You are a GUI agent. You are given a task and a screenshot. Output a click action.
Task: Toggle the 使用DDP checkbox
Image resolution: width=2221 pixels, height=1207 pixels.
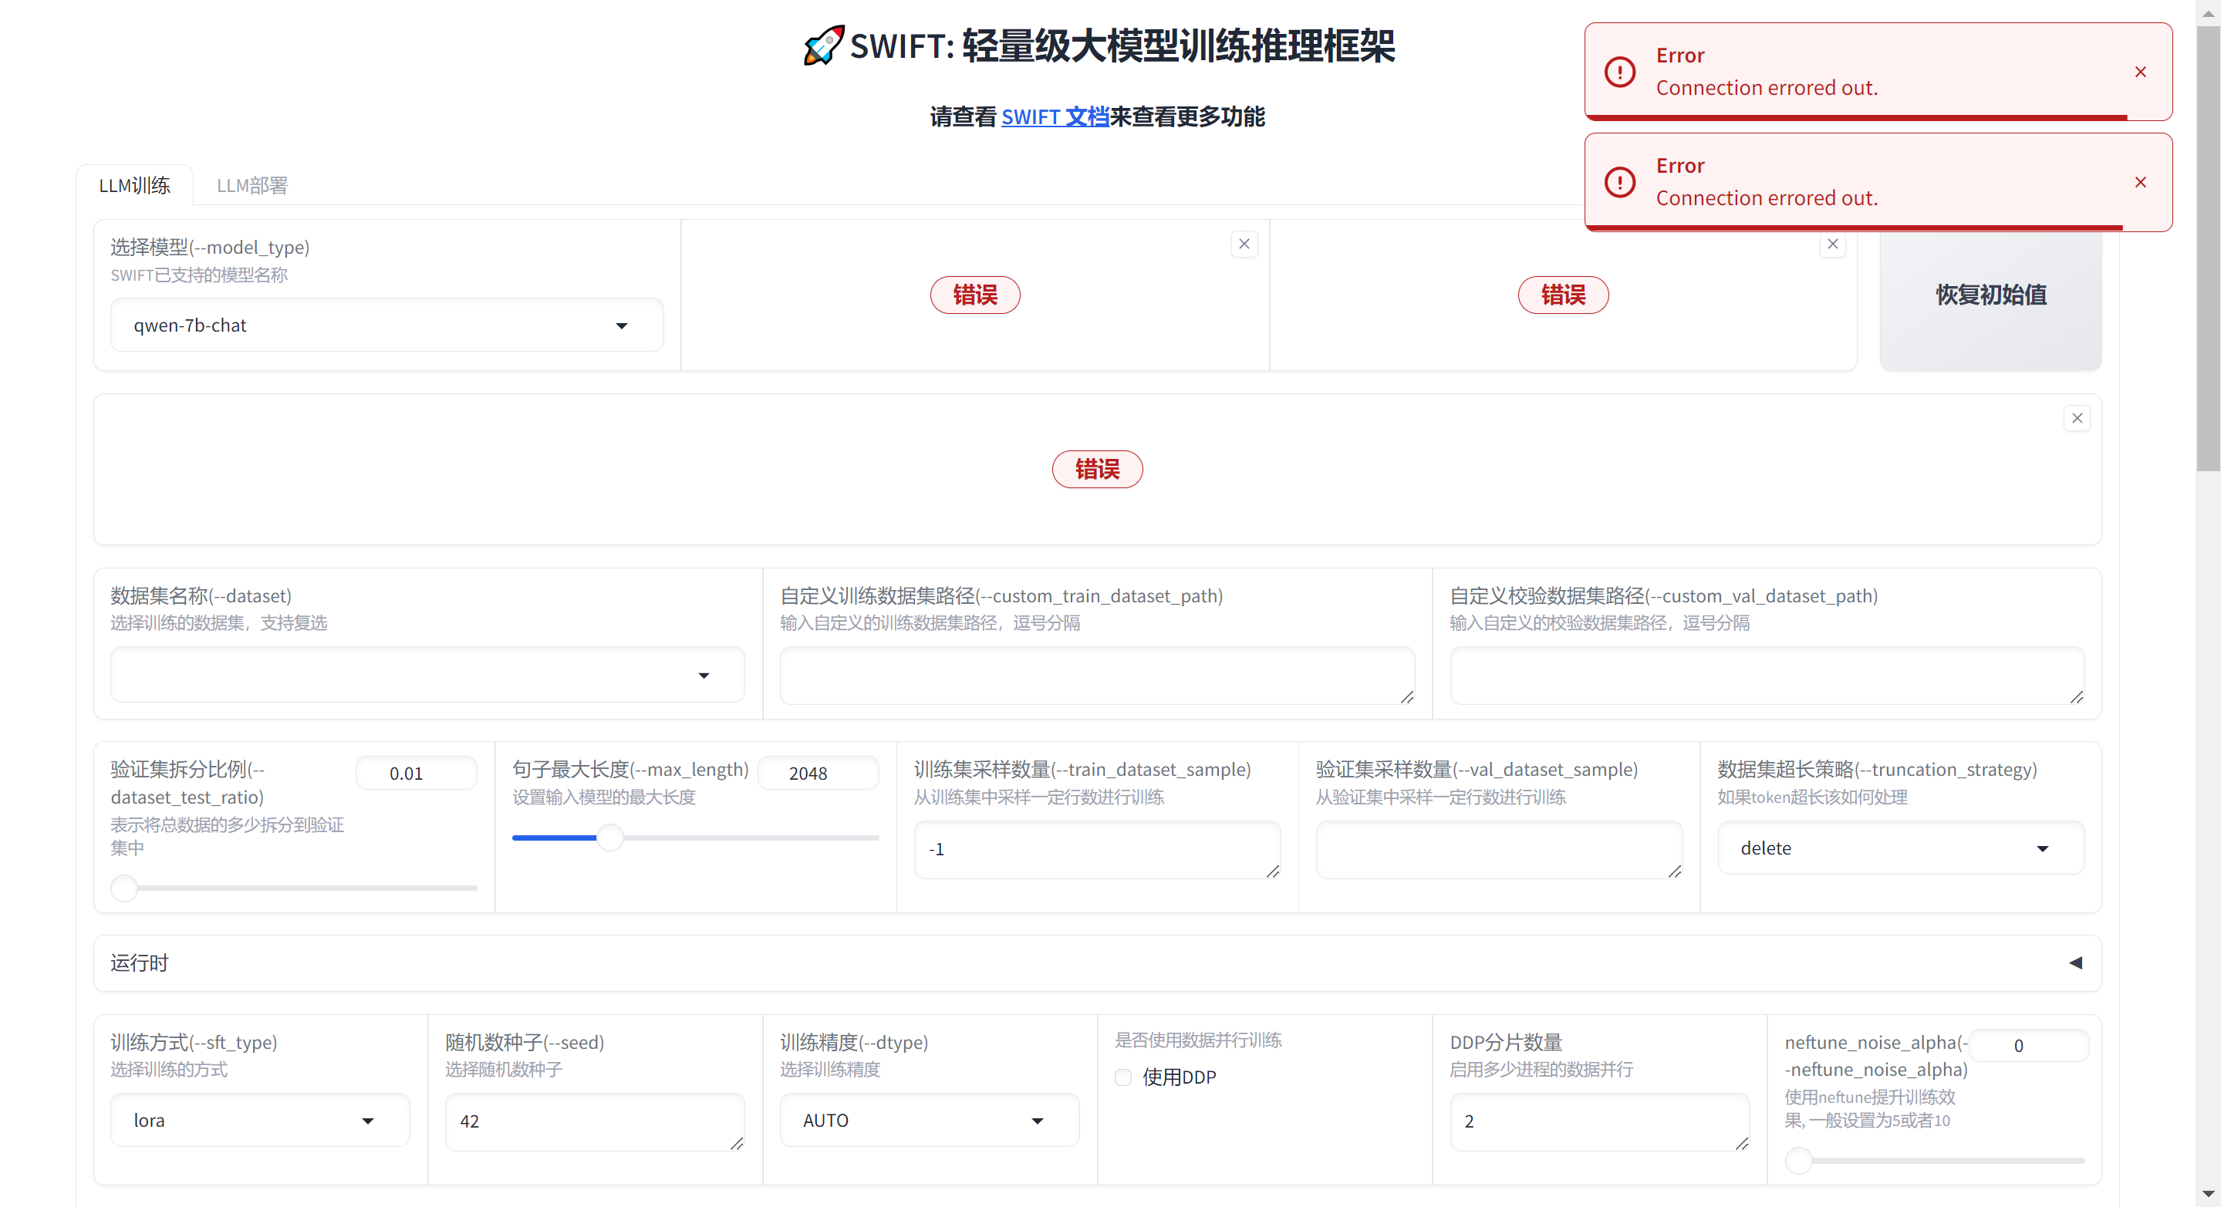pyautogui.click(x=1122, y=1077)
